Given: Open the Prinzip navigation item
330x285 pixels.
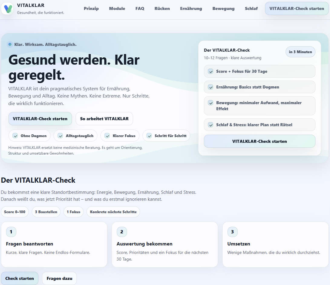Looking at the screenshot, I should (91, 8).
